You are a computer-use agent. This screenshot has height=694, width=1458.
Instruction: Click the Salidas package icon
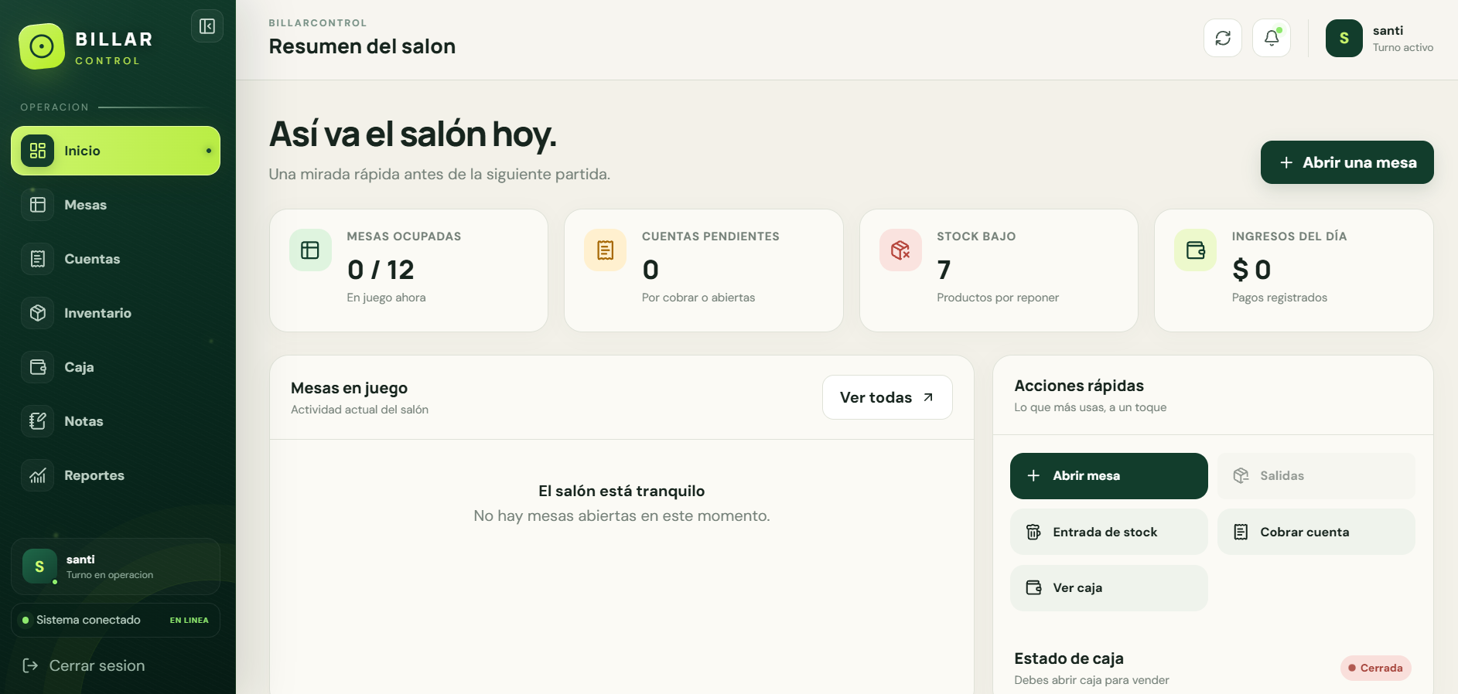(x=1241, y=476)
